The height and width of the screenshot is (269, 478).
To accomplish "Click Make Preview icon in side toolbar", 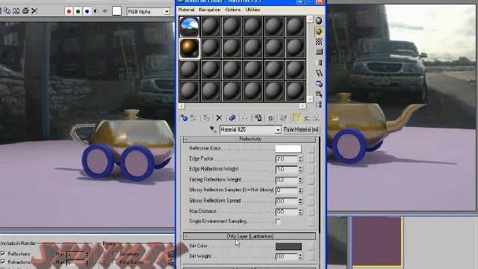I will tap(319, 73).
